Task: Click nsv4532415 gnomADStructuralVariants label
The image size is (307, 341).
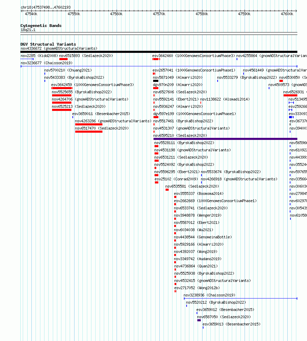Action: (212, 281)
